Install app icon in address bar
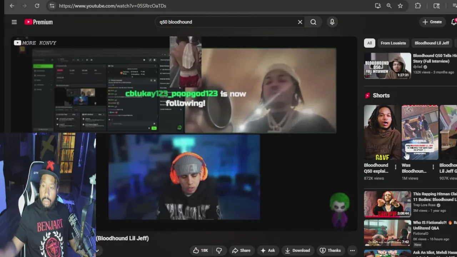The image size is (457, 257). pyautogui.click(x=378, y=6)
